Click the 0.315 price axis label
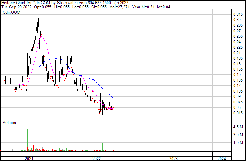The width and height of the screenshot is (246, 161). tap(238, 15)
